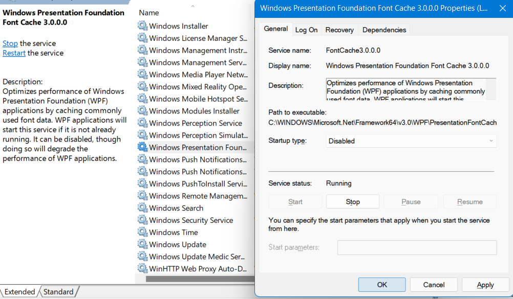
Task: Sort services by the Name column header
Action: click(x=149, y=13)
